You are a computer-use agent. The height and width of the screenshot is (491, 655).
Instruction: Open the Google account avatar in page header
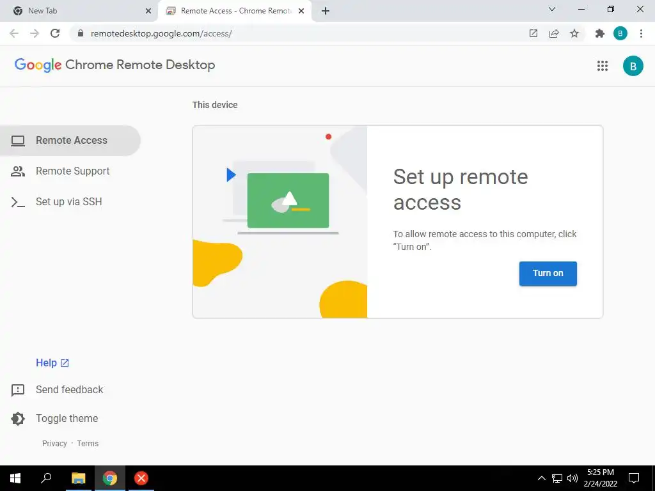[633, 66]
